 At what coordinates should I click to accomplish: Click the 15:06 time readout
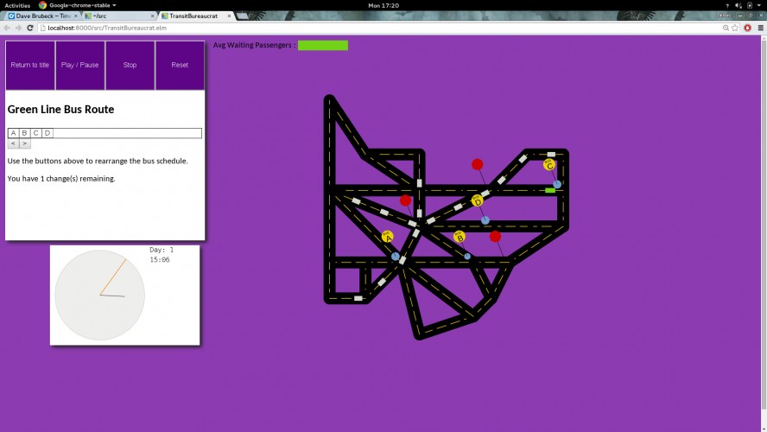[x=160, y=260]
